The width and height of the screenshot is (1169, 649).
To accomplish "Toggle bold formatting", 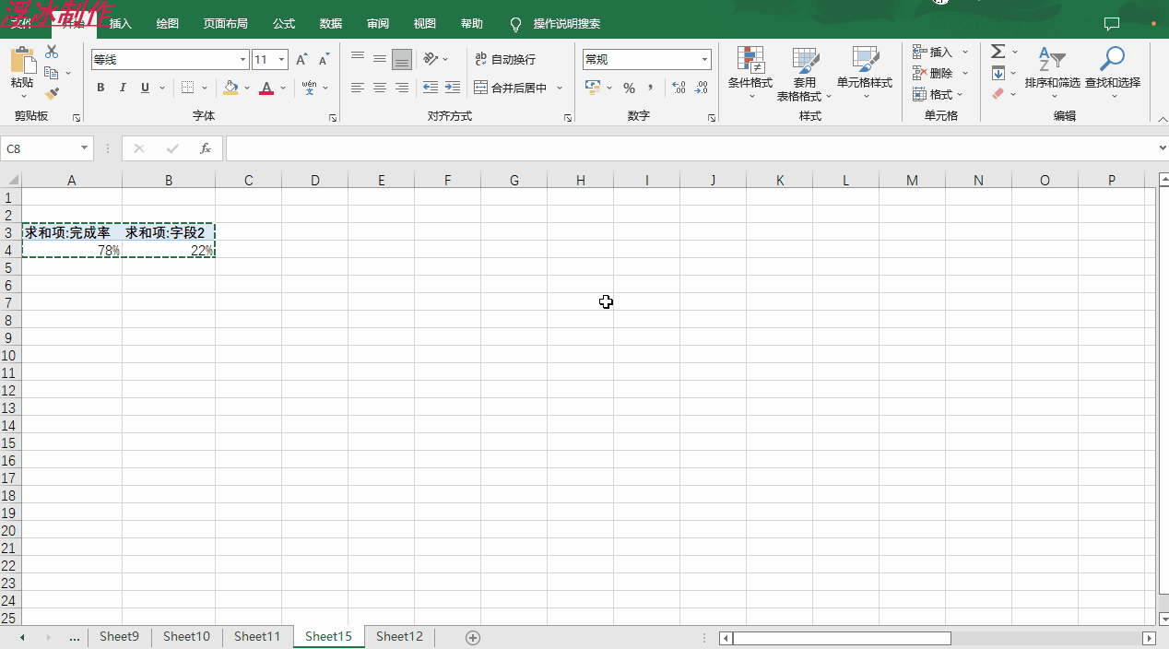I will (x=100, y=88).
